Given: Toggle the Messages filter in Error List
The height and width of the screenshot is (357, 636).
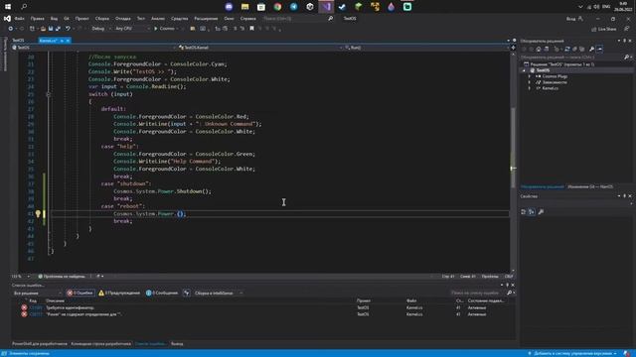Looking at the screenshot, I should [x=162, y=293].
